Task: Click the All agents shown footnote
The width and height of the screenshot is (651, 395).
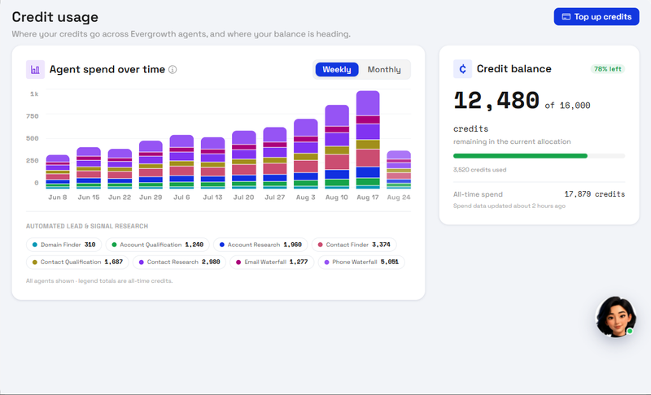Action: pos(99,281)
